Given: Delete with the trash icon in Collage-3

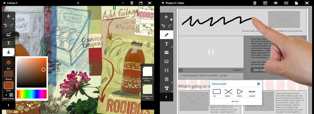Looking at the screenshot, I should tap(132, 3).
